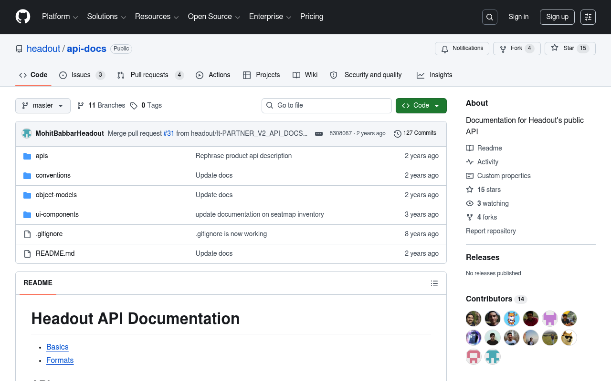
Task: Open the apis folder
Action: [x=42, y=156]
